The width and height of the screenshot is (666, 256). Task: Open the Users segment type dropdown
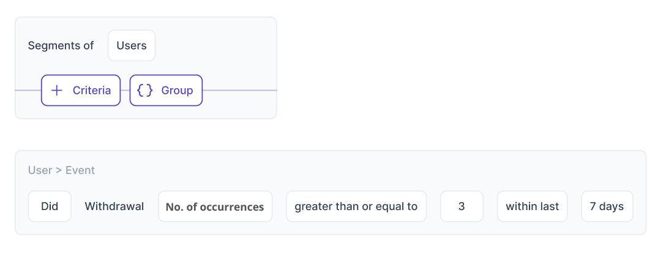click(x=132, y=46)
